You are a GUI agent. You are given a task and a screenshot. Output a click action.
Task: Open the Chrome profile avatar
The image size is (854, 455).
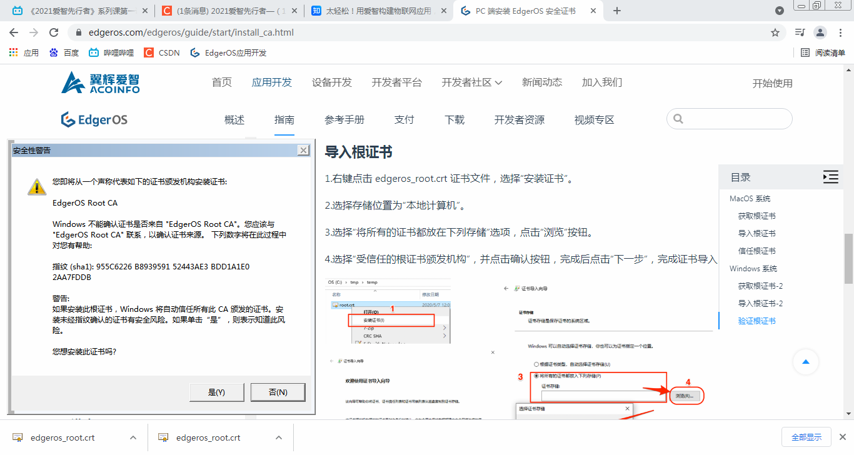(x=820, y=32)
